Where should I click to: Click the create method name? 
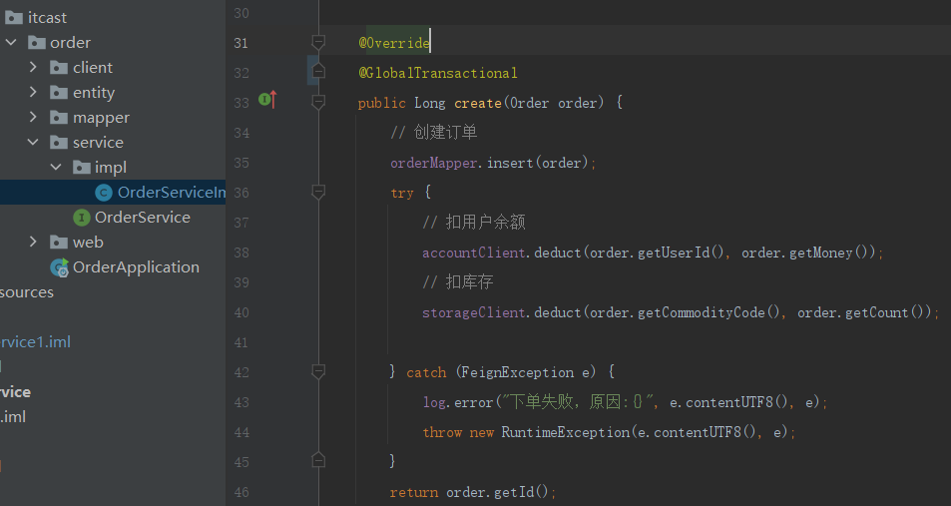pos(478,103)
